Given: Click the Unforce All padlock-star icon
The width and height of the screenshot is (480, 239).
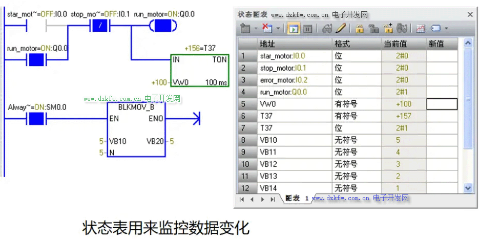Looking at the screenshot, I should point(388,29).
